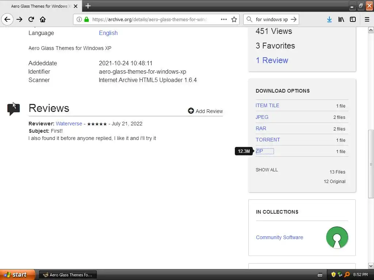Click the on-screen keyboard taskbar icon

coord(320,275)
